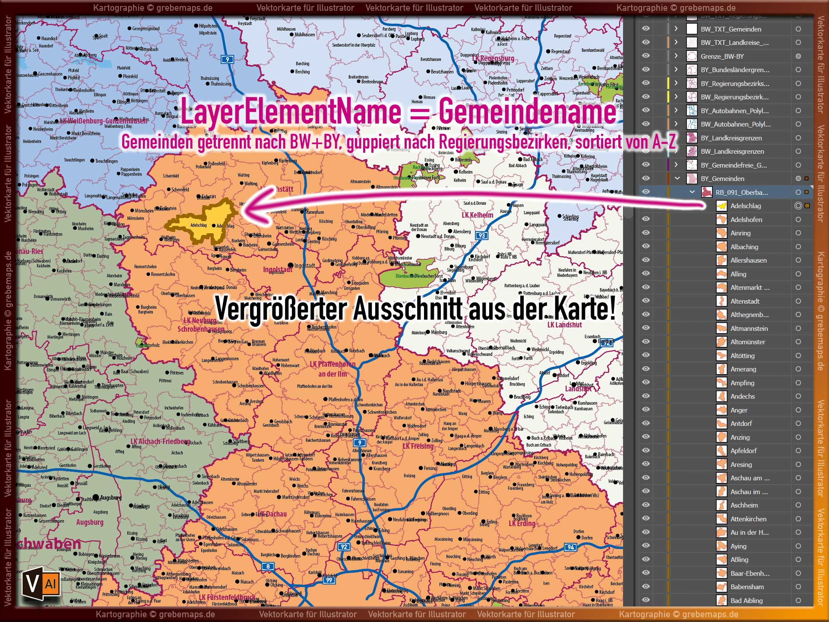
Task: Hide the Altötting layer with its eye toggle
Action: [x=645, y=355]
